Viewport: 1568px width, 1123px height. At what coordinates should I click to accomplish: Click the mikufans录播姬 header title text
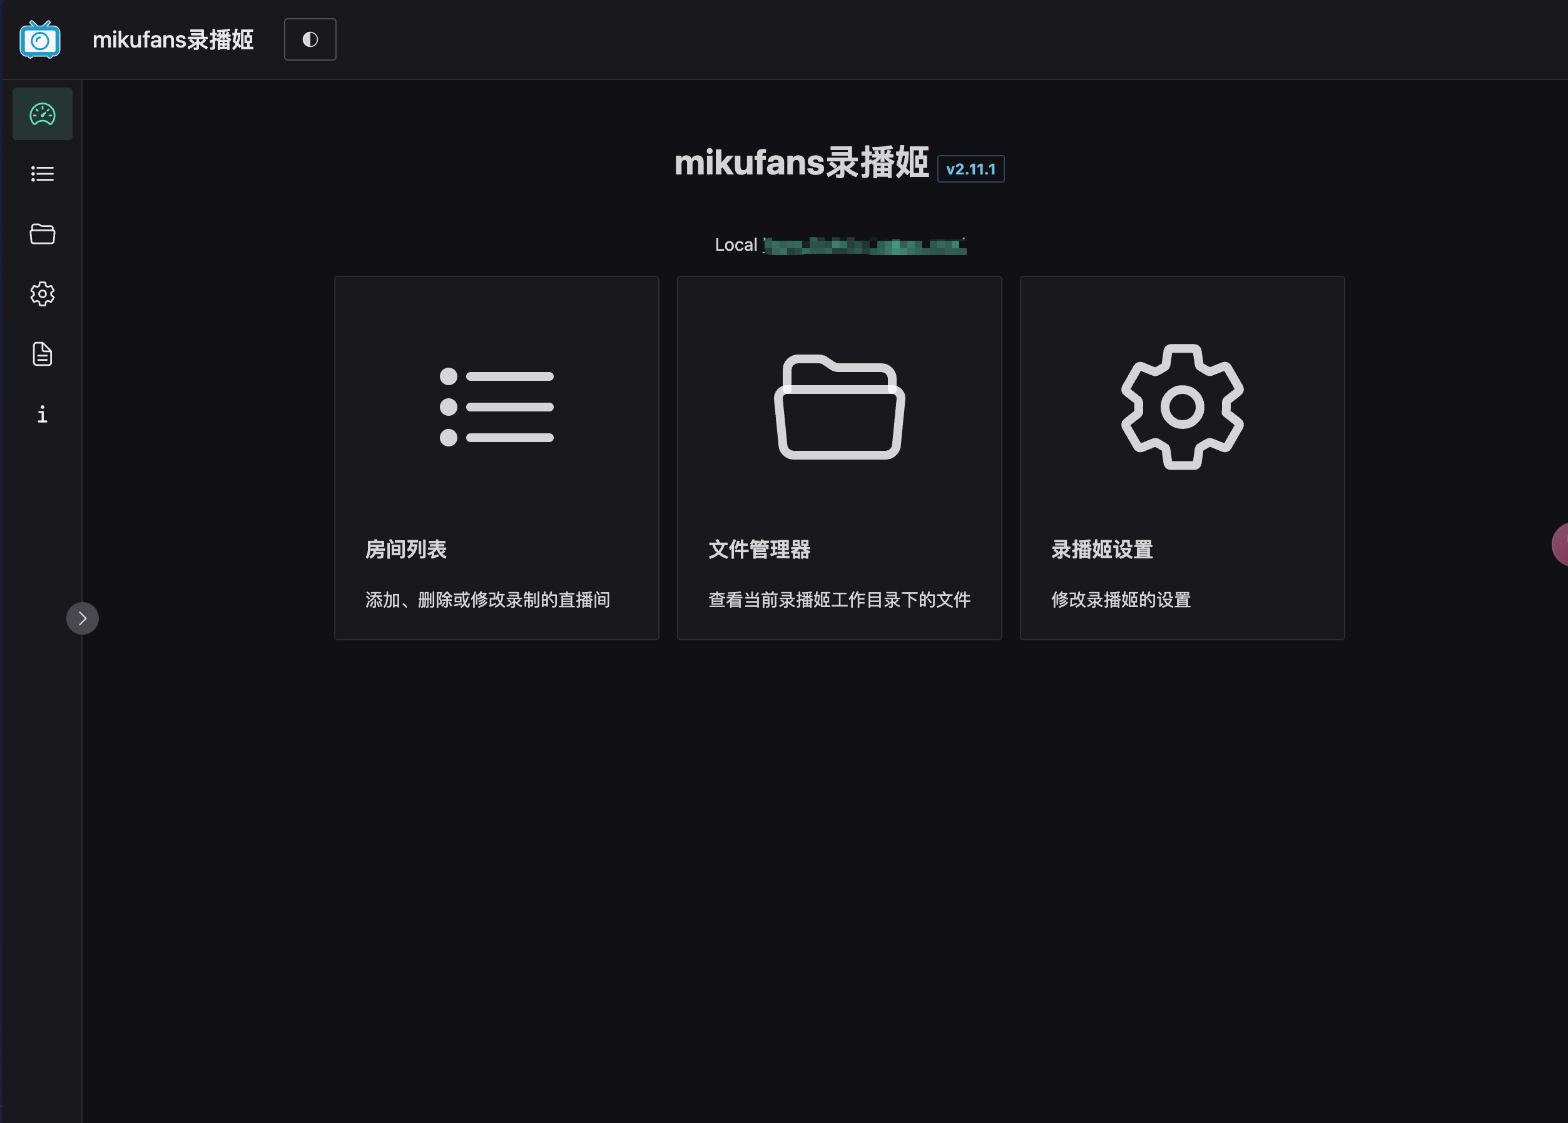click(173, 40)
